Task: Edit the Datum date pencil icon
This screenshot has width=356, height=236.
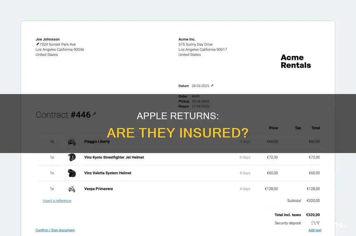Action: point(212,86)
